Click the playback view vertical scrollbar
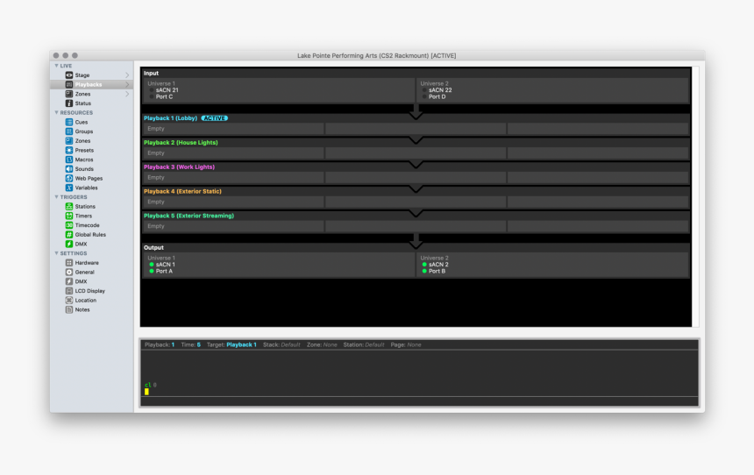754x475 pixels. click(x=695, y=197)
